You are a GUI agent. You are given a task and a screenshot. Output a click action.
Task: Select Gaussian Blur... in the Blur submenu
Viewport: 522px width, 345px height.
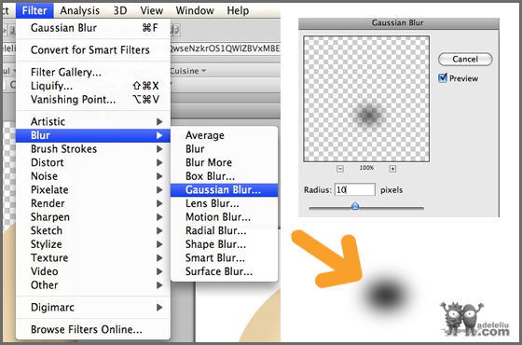click(x=224, y=190)
